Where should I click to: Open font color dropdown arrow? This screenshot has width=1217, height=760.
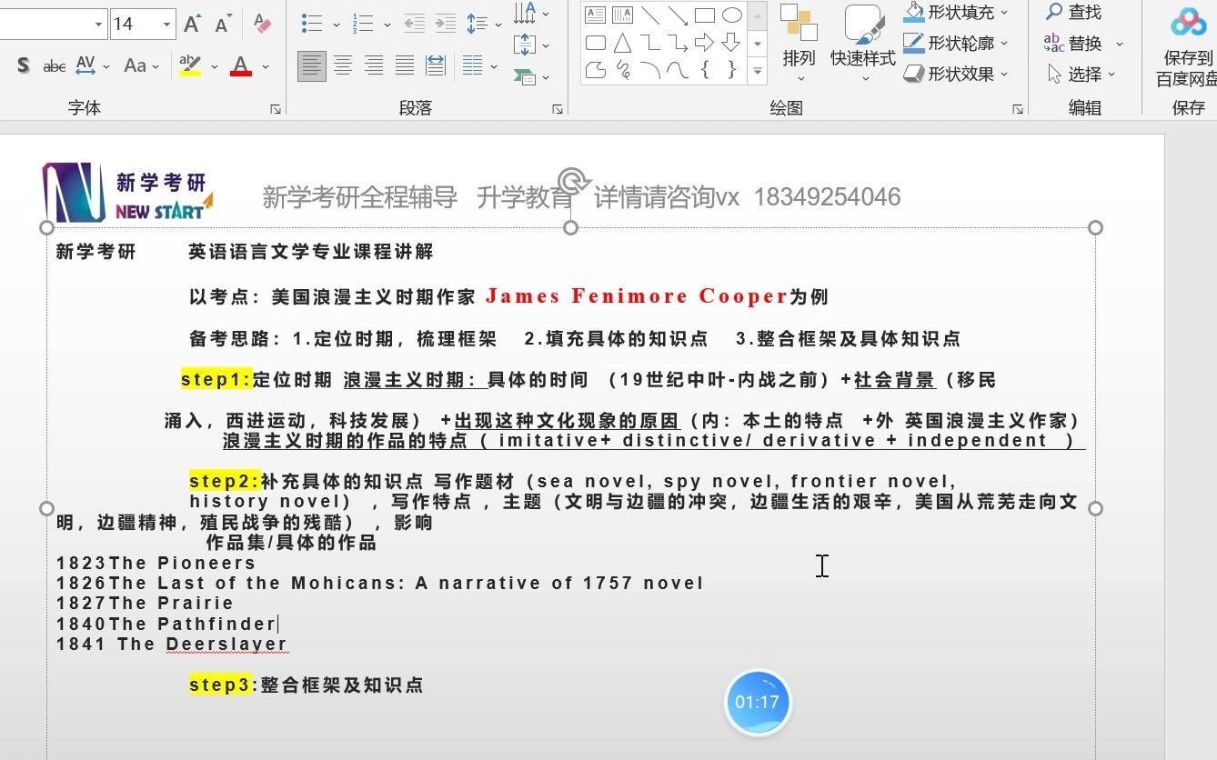266,66
